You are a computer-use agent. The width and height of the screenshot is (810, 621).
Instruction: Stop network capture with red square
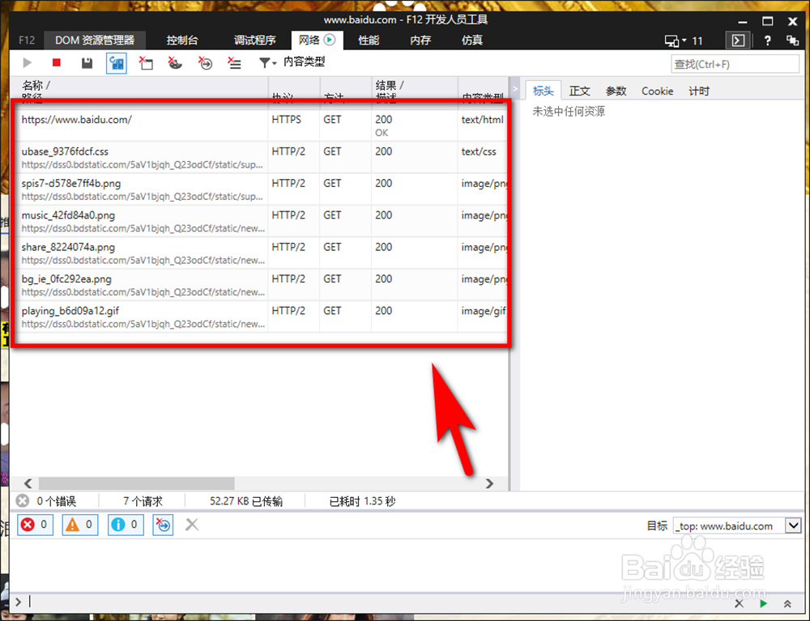click(57, 63)
